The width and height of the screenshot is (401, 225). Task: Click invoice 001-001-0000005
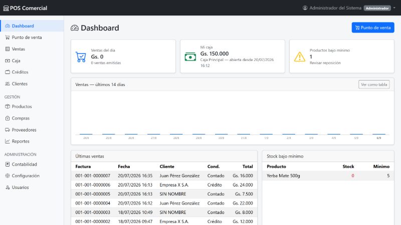(x=93, y=194)
